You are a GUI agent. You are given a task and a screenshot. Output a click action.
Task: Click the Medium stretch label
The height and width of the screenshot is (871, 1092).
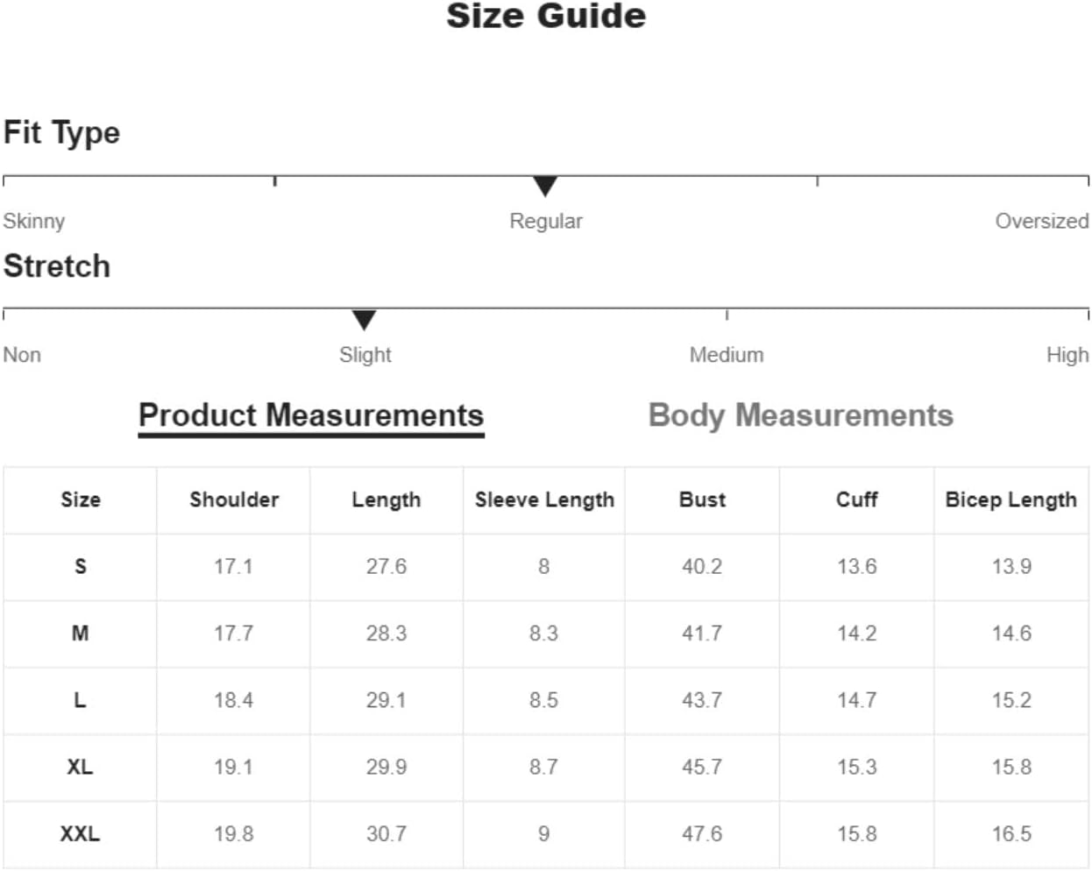(727, 355)
